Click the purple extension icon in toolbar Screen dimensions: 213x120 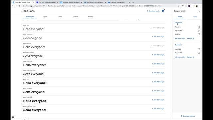pos(189,6)
